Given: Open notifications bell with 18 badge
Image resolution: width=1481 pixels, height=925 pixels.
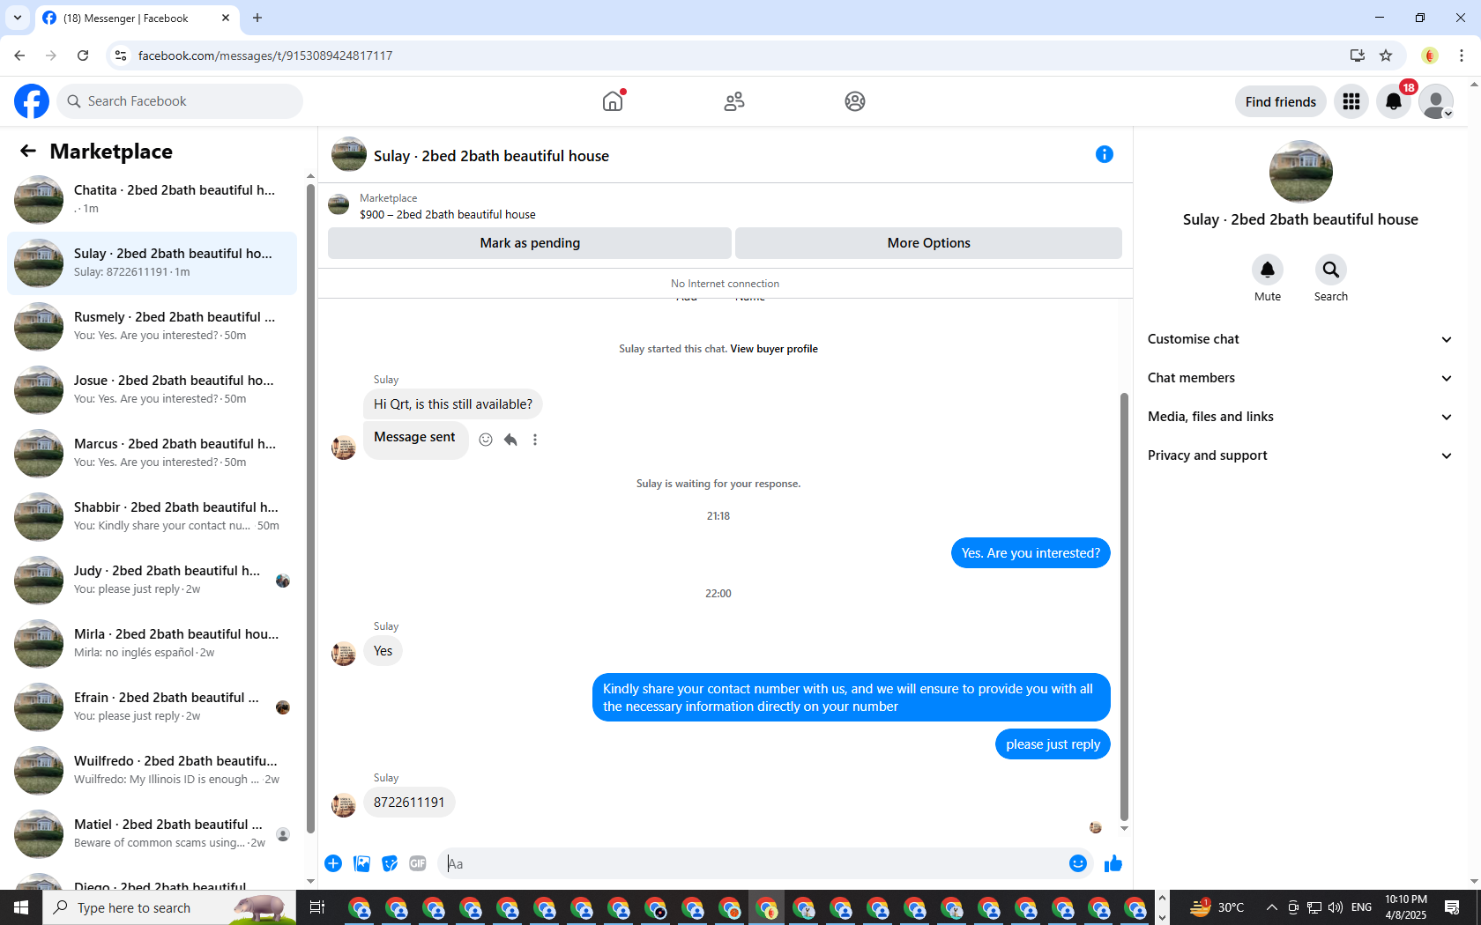Looking at the screenshot, I should click(1394, 102).
